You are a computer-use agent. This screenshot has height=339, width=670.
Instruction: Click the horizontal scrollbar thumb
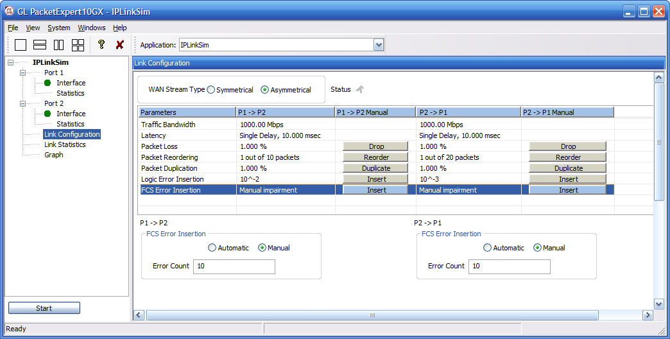(x=372, y=315)
